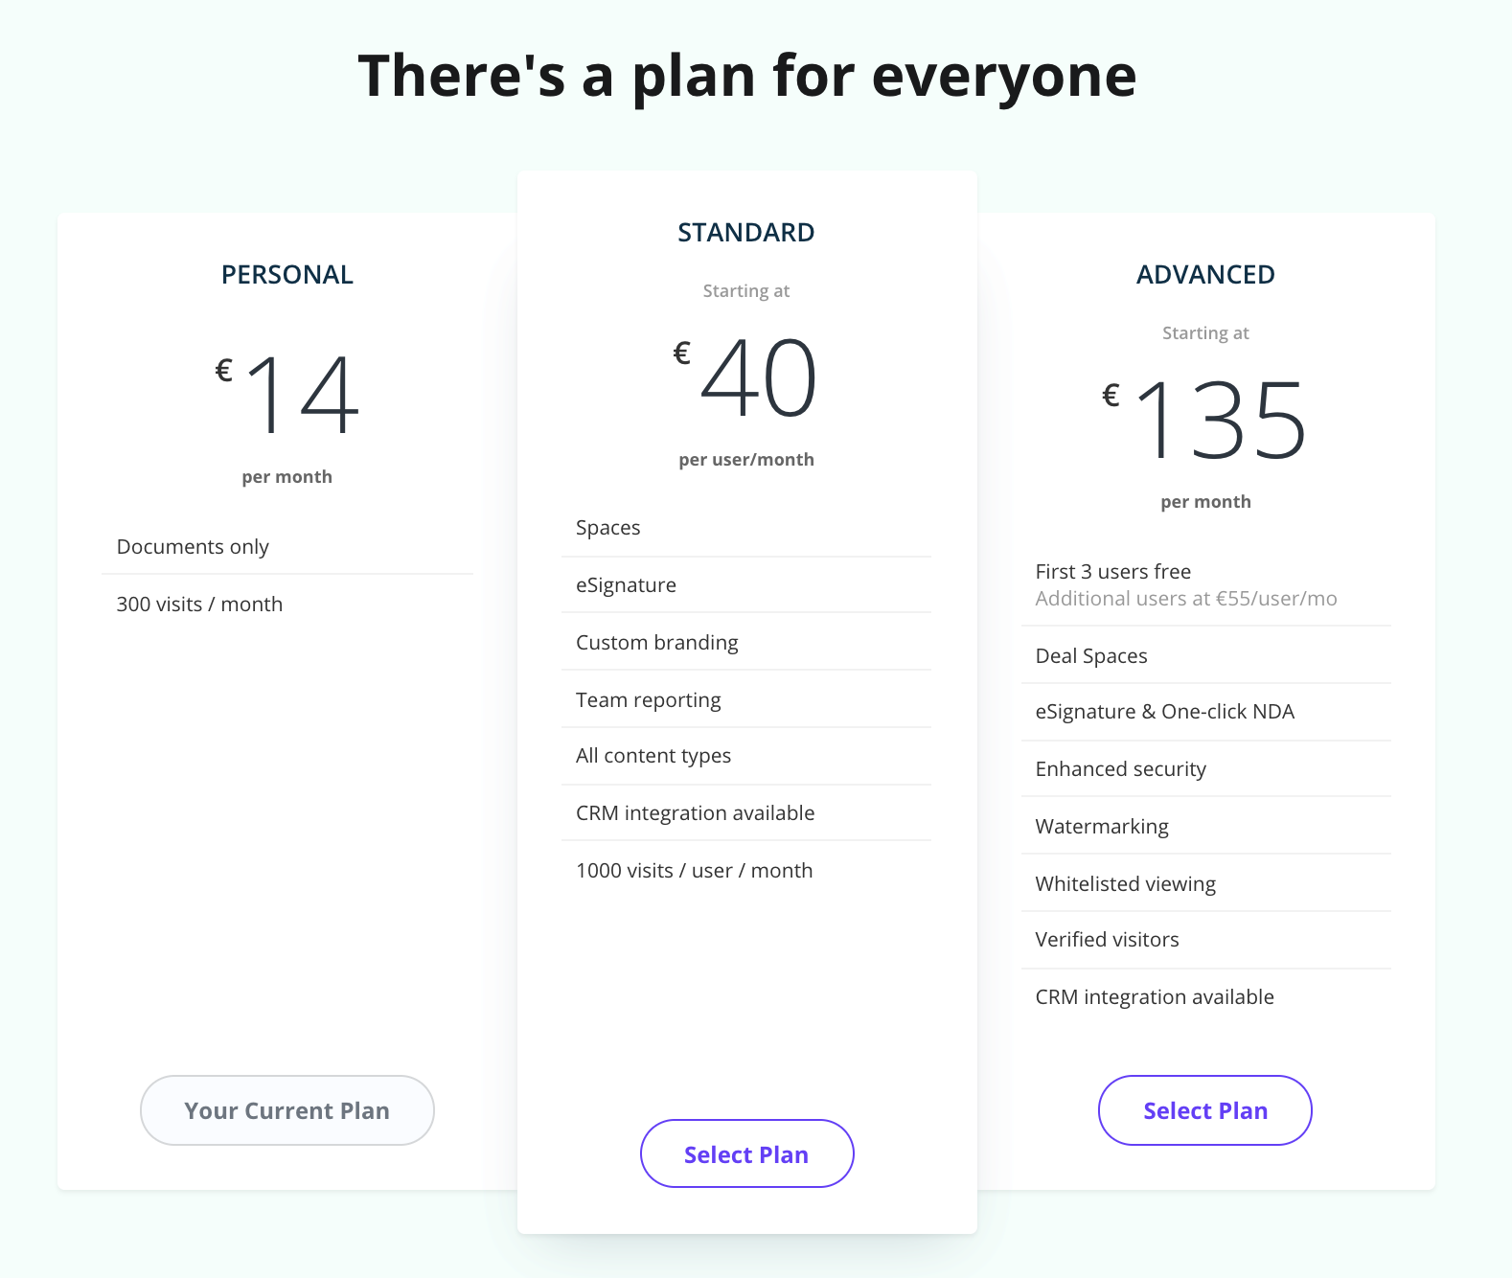
Task: Click the Custom branding feature row
Action: [746, 642]
